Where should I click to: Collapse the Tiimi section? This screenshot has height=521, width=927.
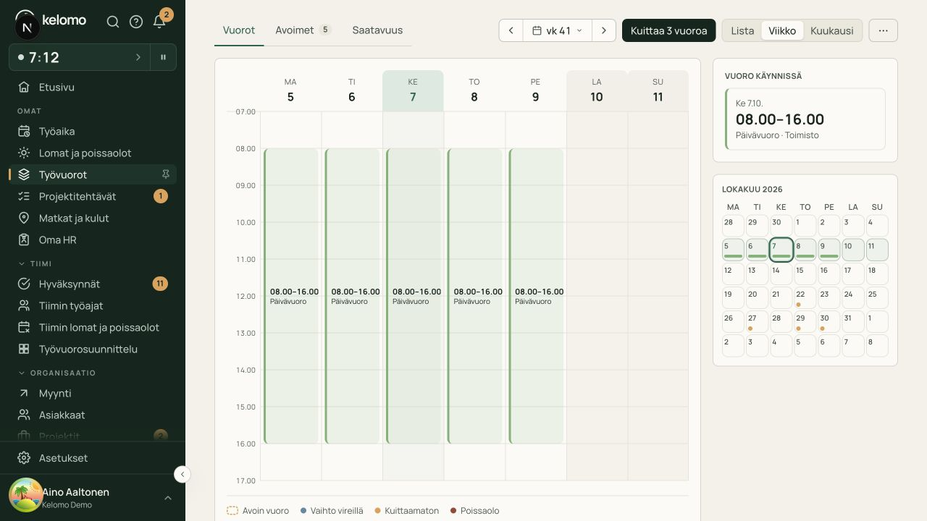(x=35, y=264)
